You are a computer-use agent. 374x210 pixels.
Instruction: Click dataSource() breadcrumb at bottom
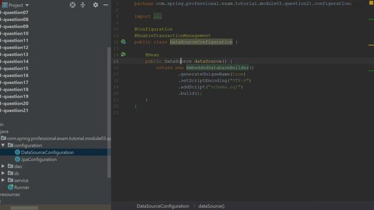click(212, 206)
